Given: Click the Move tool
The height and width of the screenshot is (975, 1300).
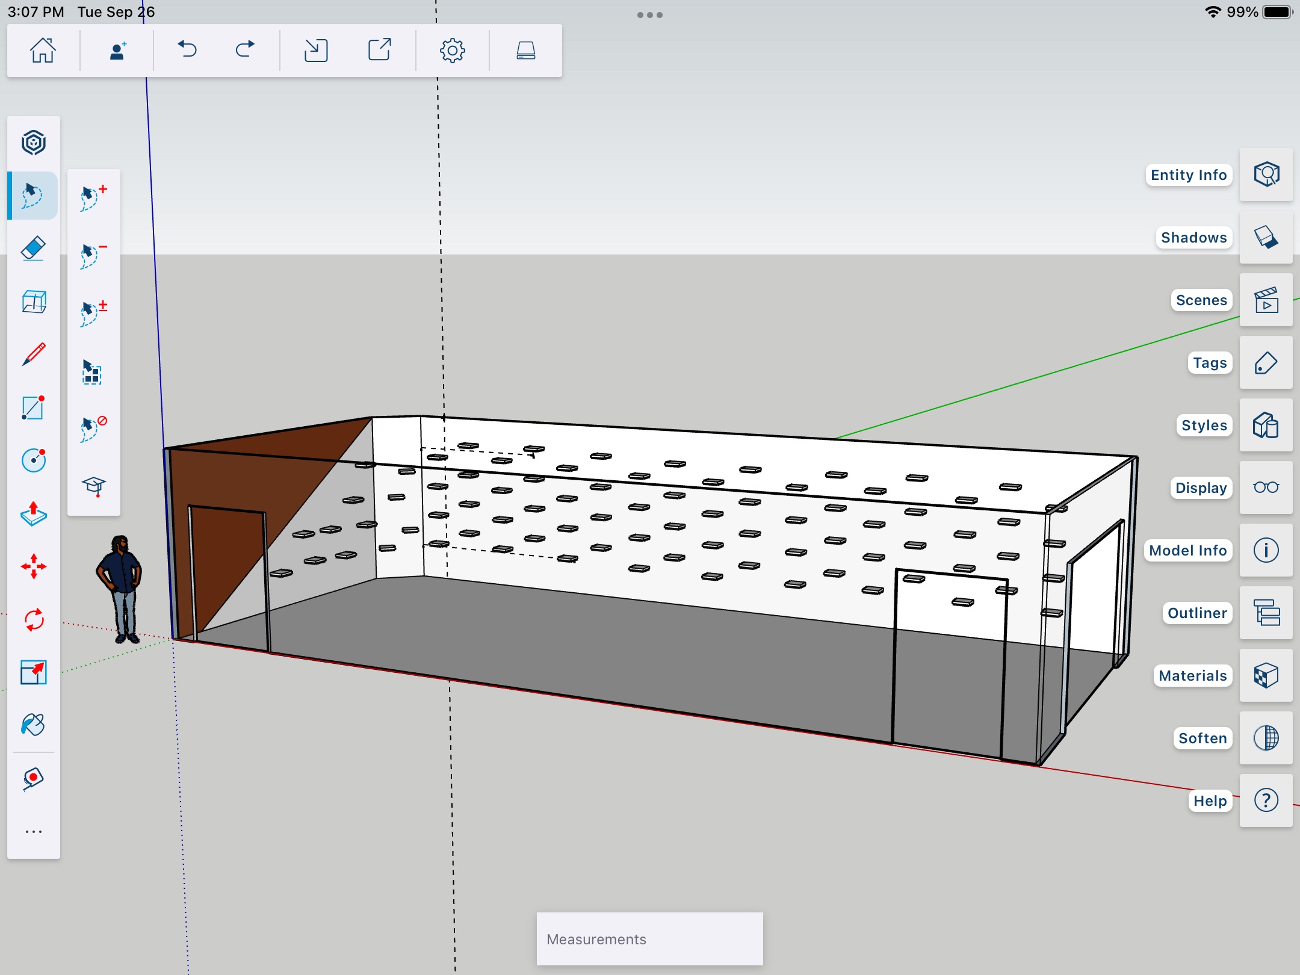Looking at the screenshot, I should (x=34, y=566).
